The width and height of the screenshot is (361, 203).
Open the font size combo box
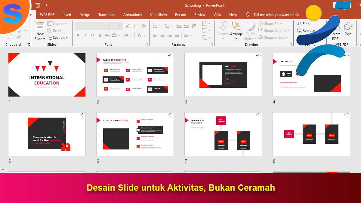[x=116, y=26]
